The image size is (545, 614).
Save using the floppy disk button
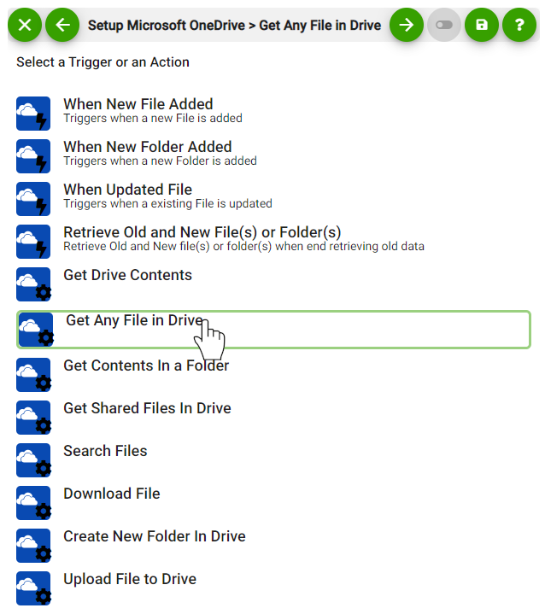[482, 25]
